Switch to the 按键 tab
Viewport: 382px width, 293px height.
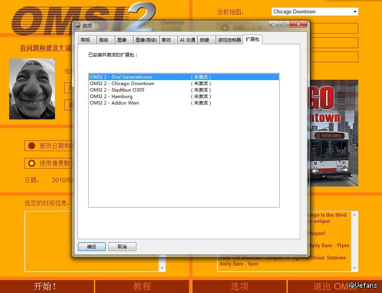206,40
